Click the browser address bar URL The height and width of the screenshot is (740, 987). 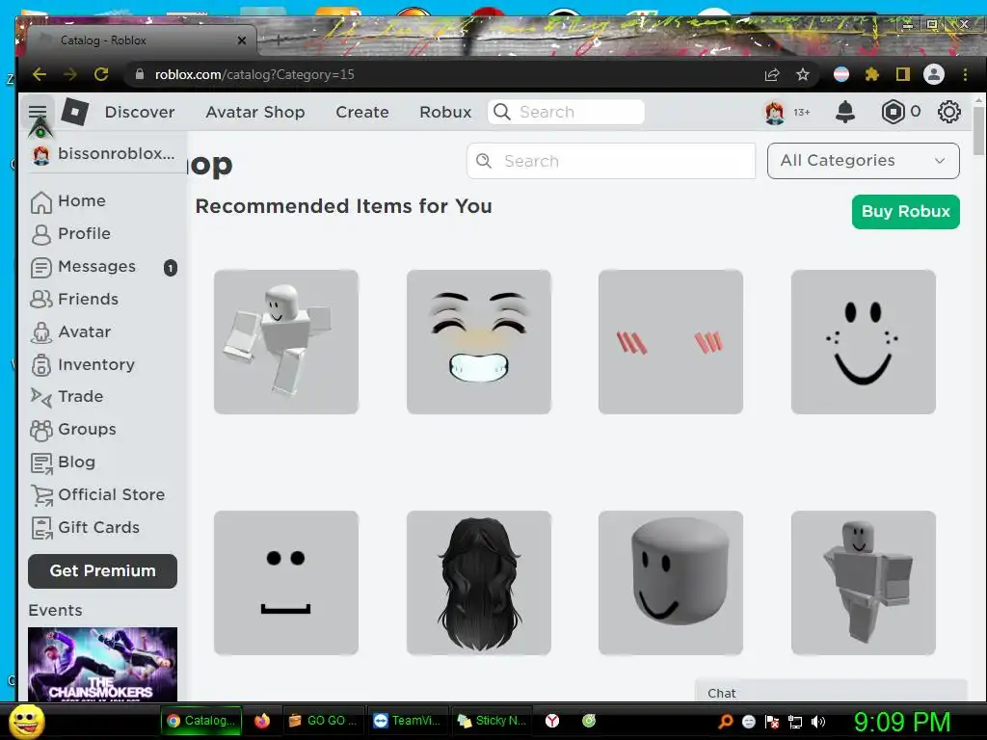coord(254,75)
